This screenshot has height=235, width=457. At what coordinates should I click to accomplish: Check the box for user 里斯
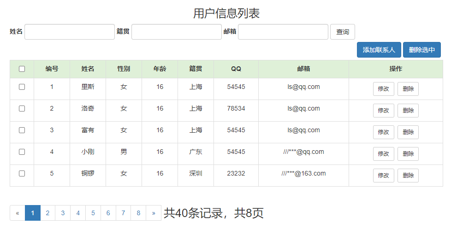[22, 87]
